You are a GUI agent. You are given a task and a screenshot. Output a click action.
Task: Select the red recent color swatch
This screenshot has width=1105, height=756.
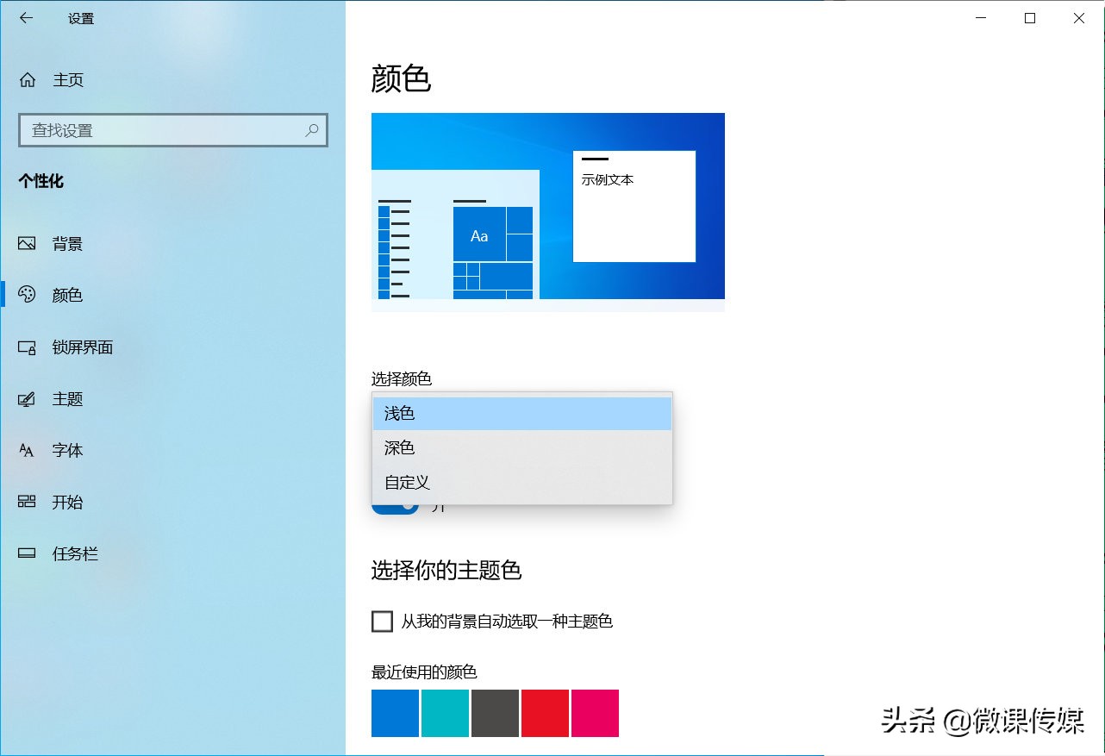pos(545,713)
